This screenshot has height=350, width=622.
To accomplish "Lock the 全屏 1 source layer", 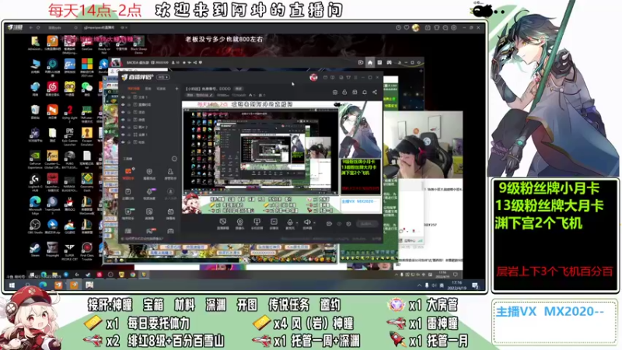I will click(x=129, y=135).
